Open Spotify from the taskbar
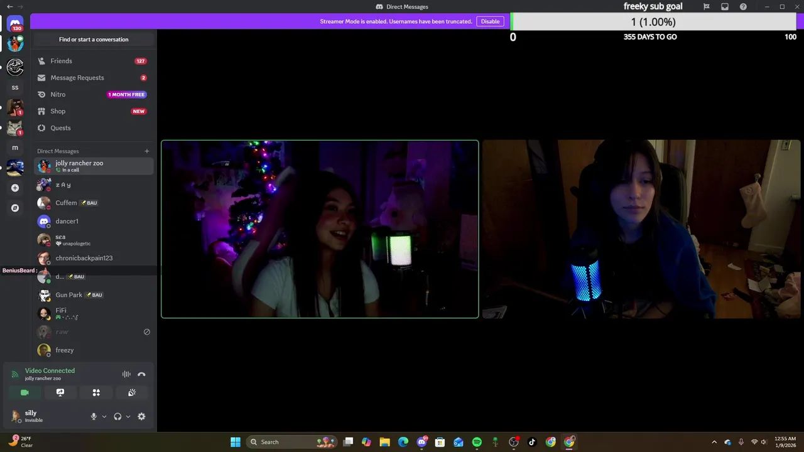804x452 pixels. pos(477,442)
